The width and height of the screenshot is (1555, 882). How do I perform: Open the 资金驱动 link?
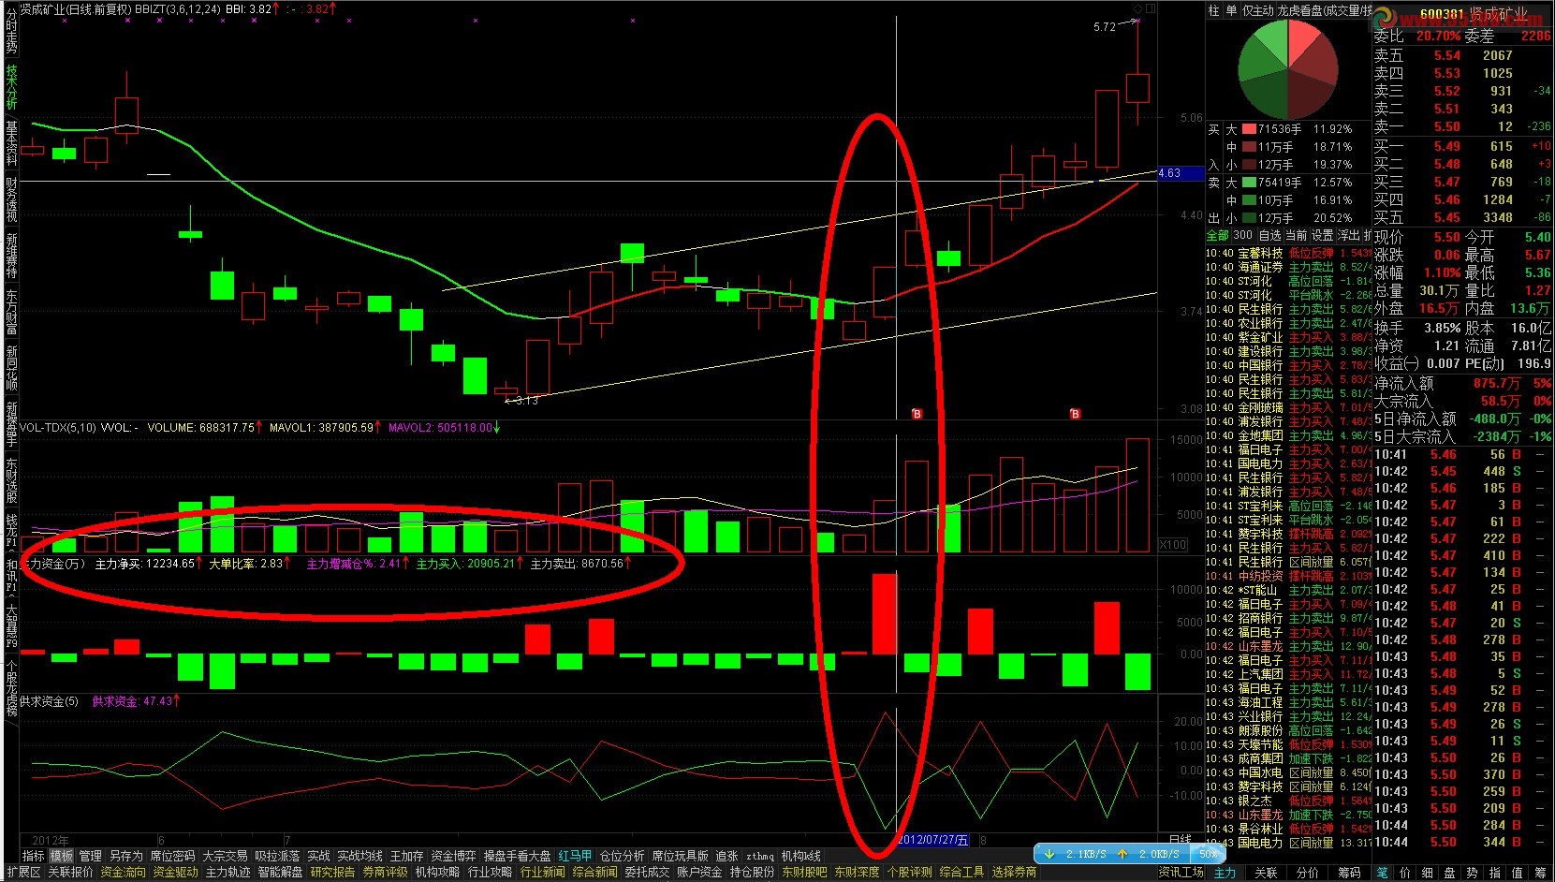pos(175,872)
